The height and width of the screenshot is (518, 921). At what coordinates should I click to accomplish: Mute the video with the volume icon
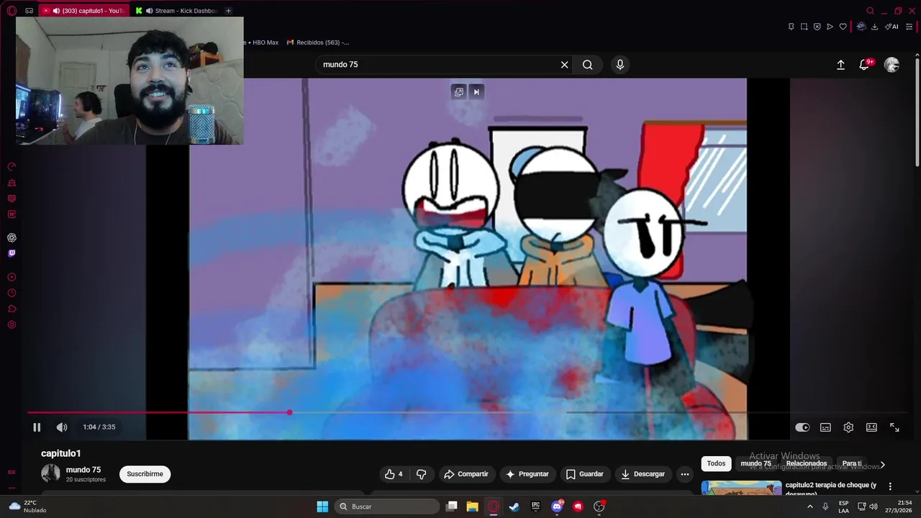[62, 427]
